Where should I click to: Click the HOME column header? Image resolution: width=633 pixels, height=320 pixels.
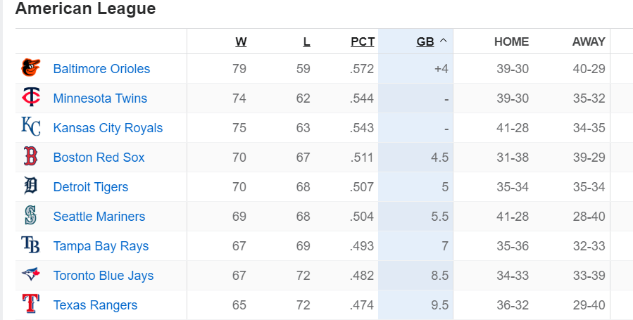coord(511,41)
